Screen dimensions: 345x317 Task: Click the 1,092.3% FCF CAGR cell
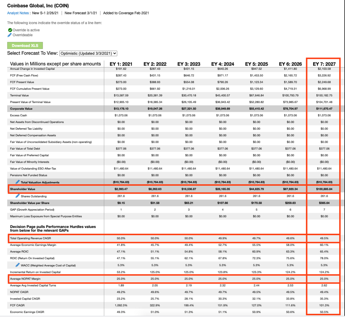click(121, 305)
